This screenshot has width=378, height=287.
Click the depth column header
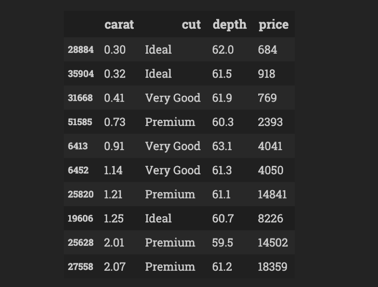pos(229,25)
